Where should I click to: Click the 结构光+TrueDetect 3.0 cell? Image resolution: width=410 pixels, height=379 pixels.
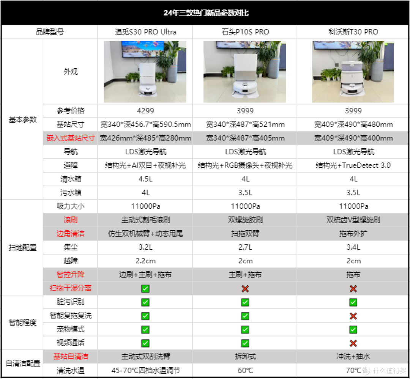(x=353, y=165)
